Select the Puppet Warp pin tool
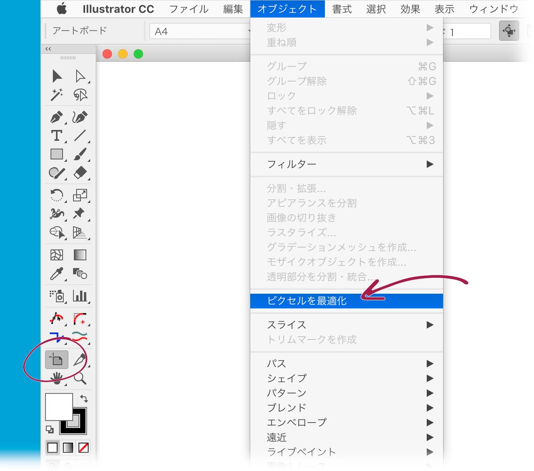Viewport: 534px width, 471px height. 80,213
